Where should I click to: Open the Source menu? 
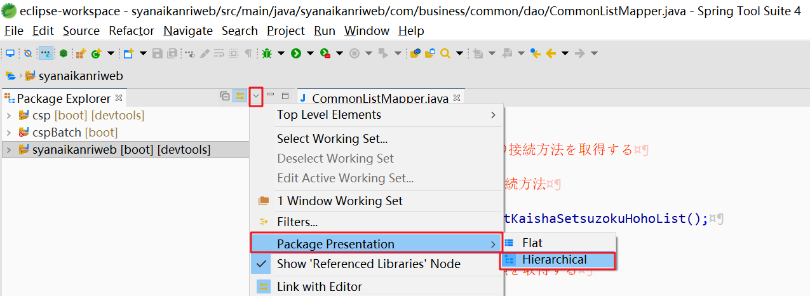pyautogui.click(x=81, y=30)
